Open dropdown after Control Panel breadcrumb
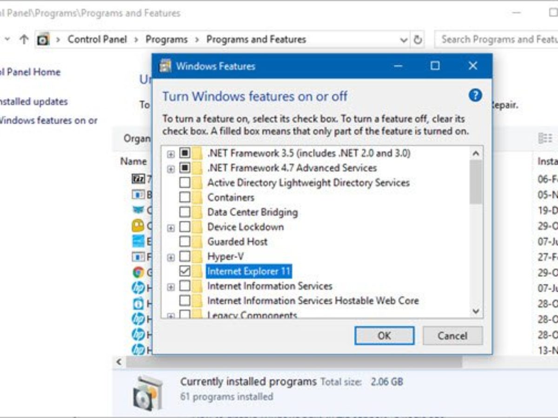Screen dimensions: 558x418 [x=136, y=39]
